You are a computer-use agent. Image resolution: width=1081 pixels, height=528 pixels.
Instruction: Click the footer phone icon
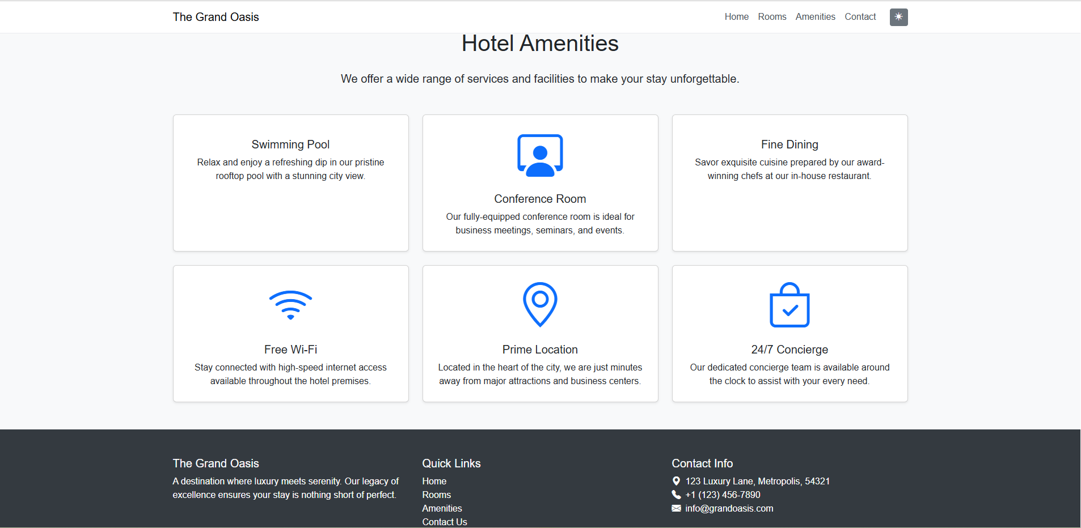click(x=676, y=495)
